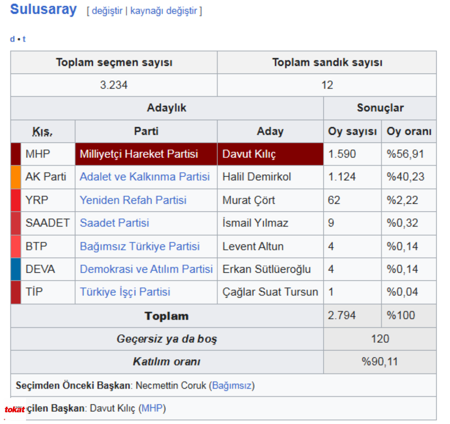Click the vote share %0,04

[x=402, y=292]
